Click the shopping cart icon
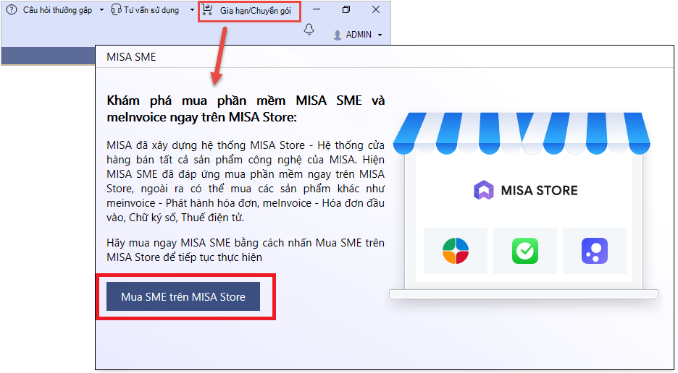The height and width of the screenshot is (373, 678). point(208,10)
